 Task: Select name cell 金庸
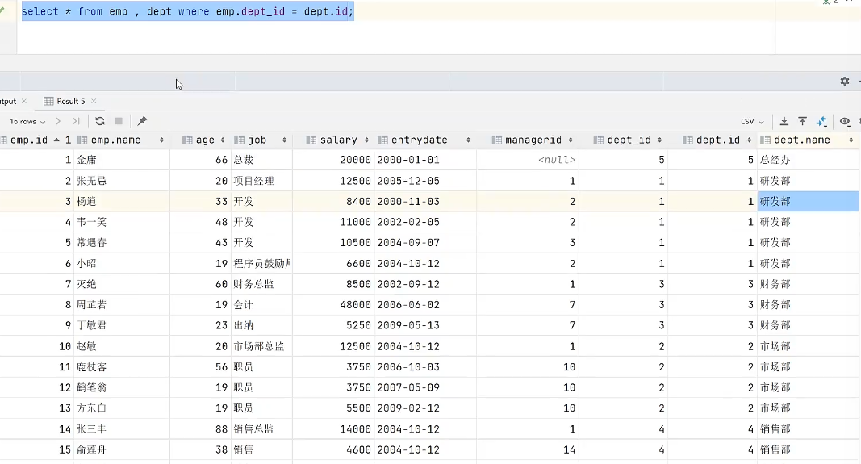121,160
